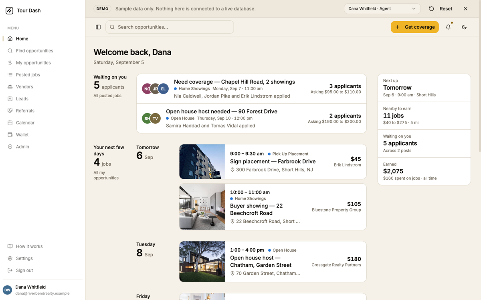Open My opportunities menu item
Viewport: 481px width, 300px height.
[42, 63]
